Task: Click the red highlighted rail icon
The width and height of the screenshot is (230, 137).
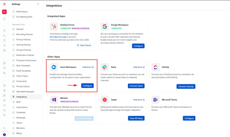Action: pos(4,12)
